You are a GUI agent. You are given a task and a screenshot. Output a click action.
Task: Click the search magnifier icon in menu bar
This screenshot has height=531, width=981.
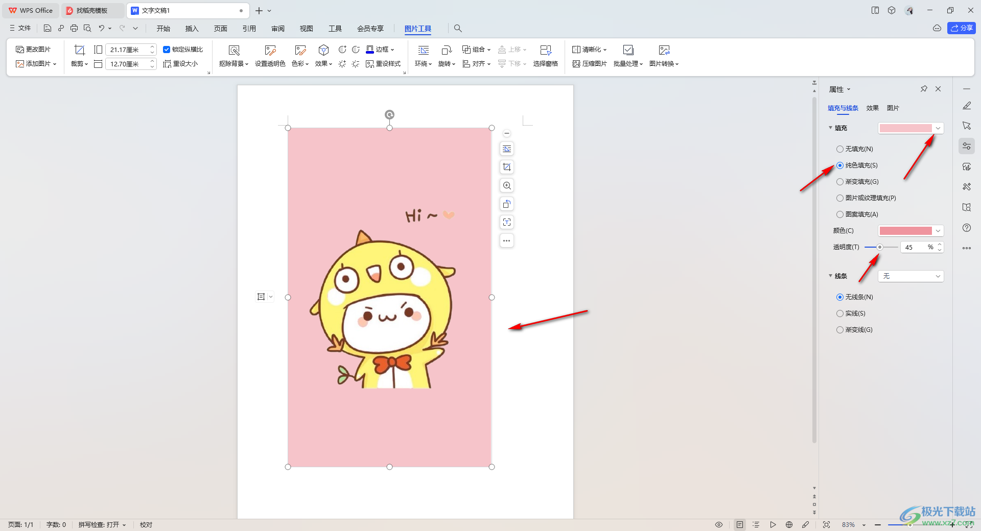coord(458,29)
